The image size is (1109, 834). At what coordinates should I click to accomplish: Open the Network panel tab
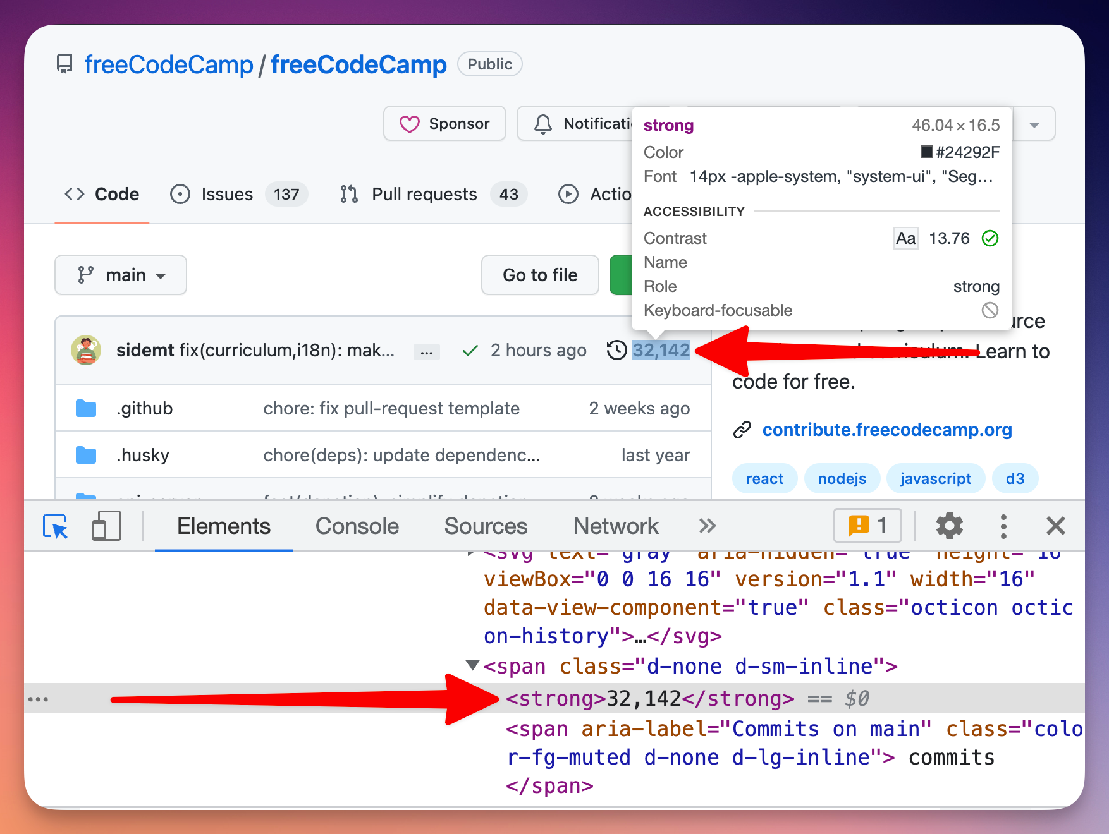[x=615, y=525]
